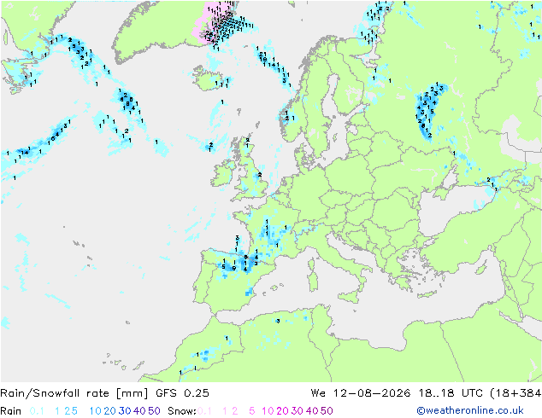This screenshot has height=418, width=542.
Task: Pick the snow legend 20 value
Action: click(x=282, y=411)
